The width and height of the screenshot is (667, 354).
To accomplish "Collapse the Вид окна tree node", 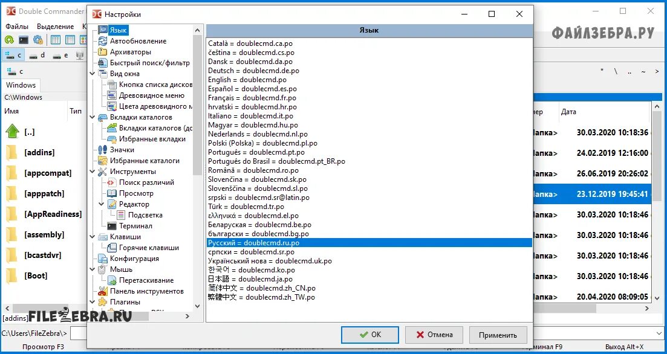I will pos(93,74).
